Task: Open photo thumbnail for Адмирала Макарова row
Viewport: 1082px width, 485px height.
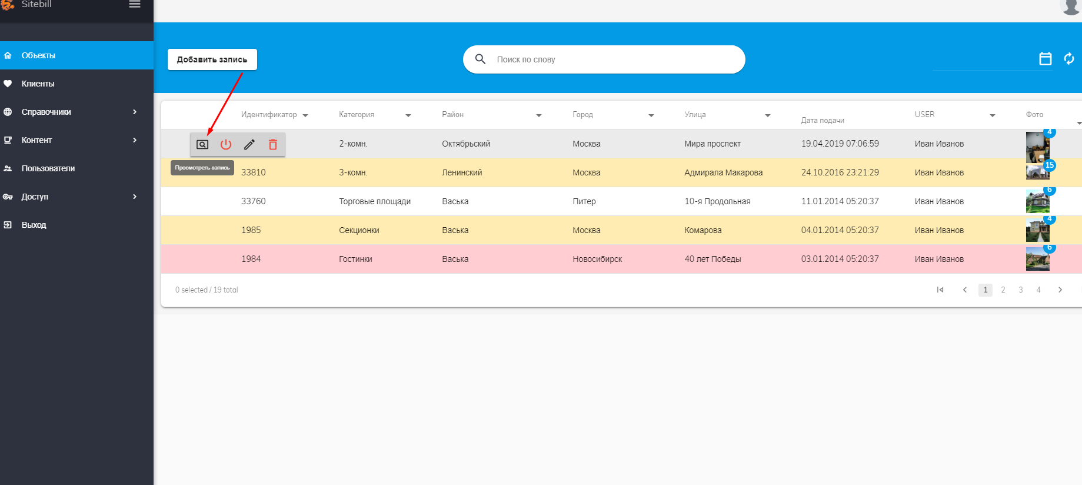Action: [1037, 172]
